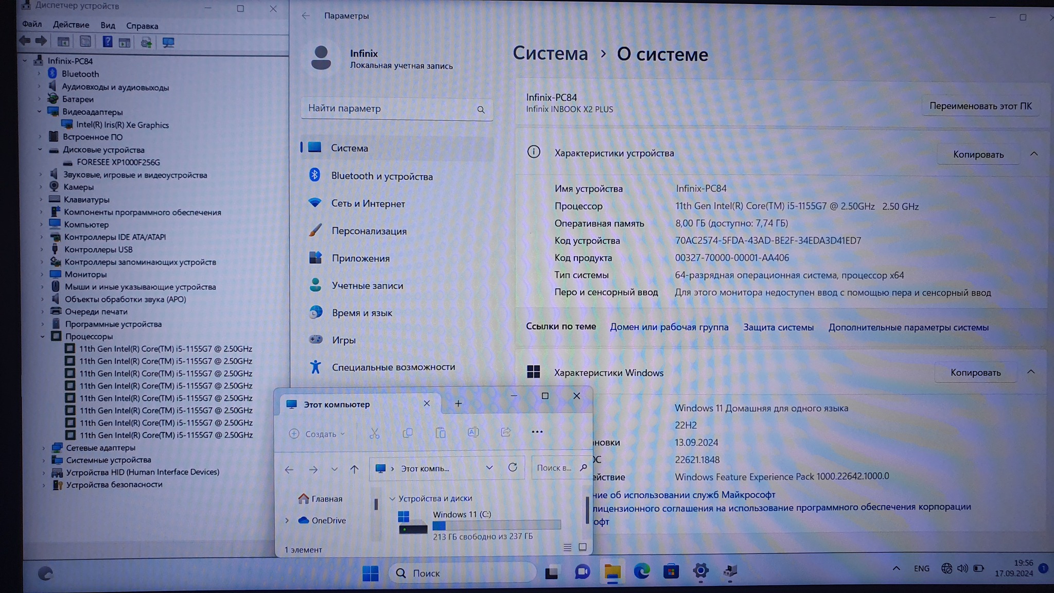Collapse the Процессоры tree node
The width and height of the screenshot is (1054, 593).
click(43, 337)
